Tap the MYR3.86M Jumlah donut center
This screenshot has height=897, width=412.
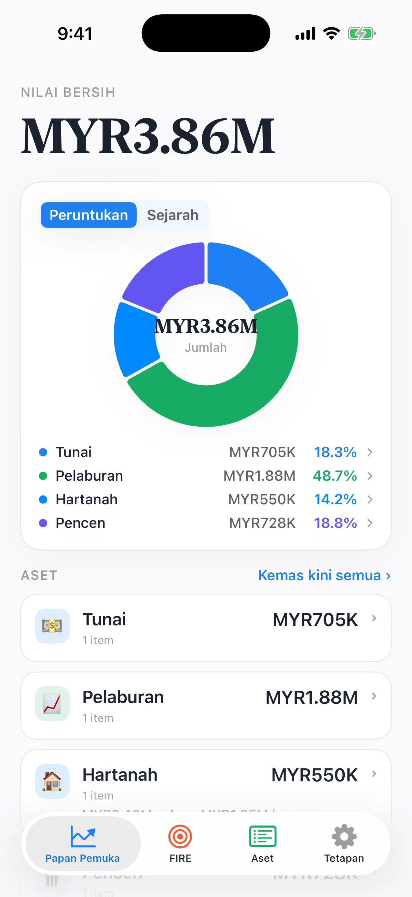(206, 334)
